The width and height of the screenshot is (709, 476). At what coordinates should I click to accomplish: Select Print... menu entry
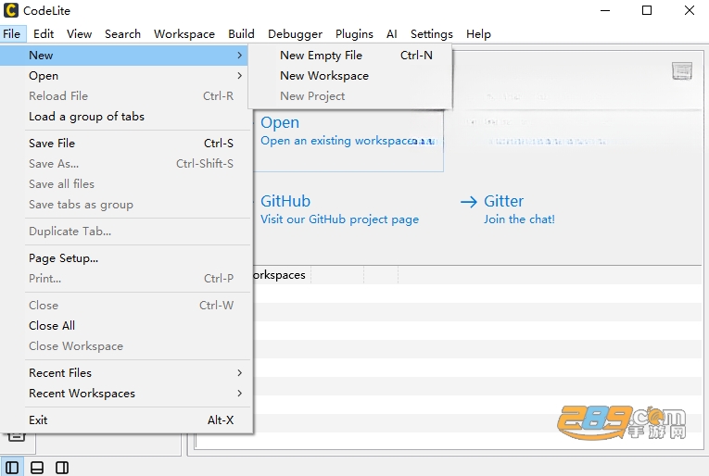126,278
